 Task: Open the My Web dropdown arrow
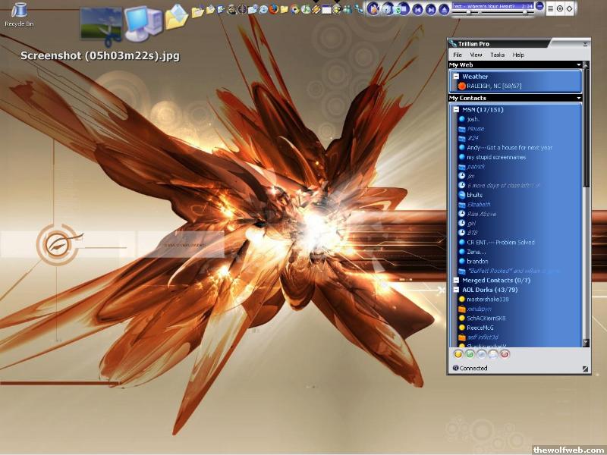(578, 65)
